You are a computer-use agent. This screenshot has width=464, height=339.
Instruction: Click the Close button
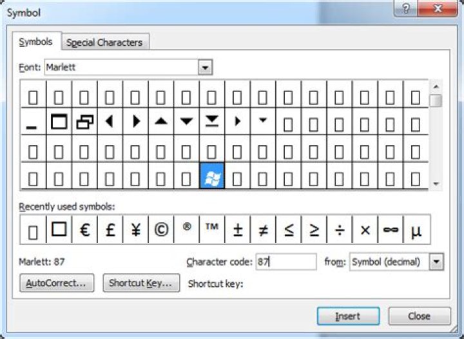(420, 316)
